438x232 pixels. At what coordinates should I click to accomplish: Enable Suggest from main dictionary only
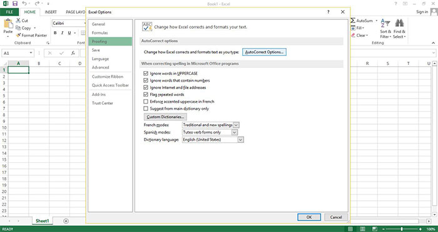click(146, 109)
